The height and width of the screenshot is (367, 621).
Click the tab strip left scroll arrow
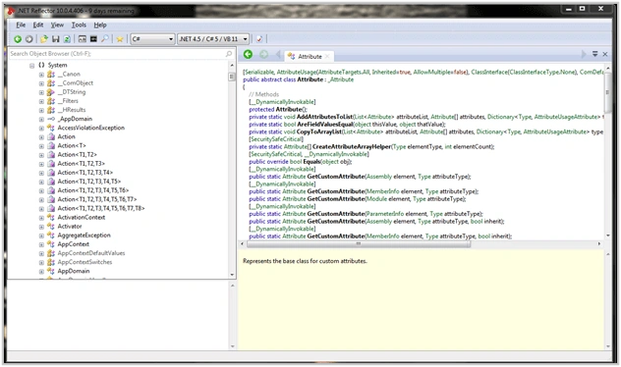(278, 55)
